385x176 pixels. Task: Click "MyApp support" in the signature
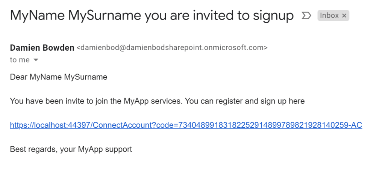tap(105, 149)
